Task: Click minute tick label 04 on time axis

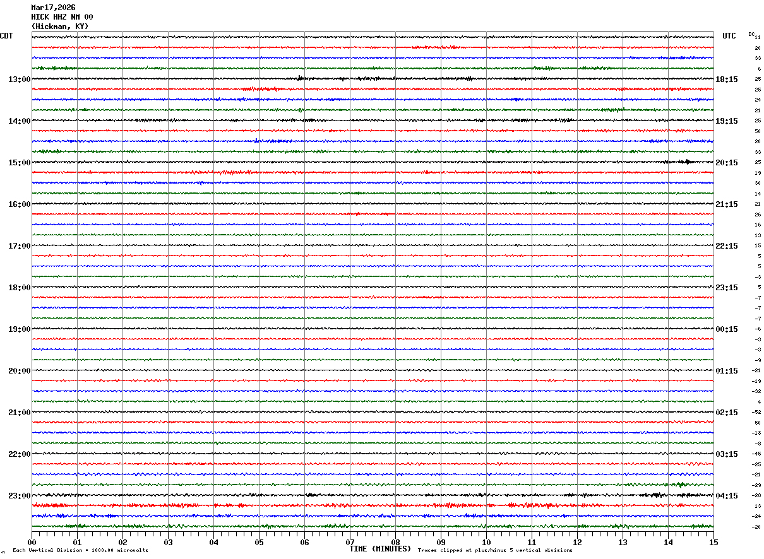Action: pos(213,543)
